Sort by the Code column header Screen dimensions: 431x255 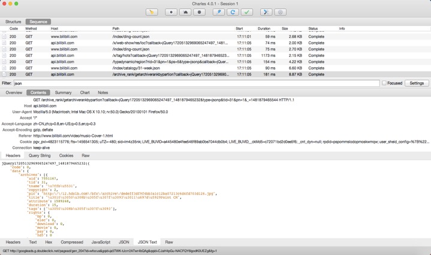[x=13, y=29]
